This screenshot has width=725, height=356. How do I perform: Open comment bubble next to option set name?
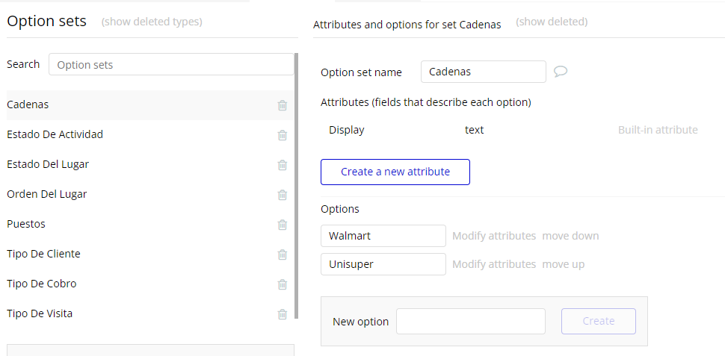point(561,72)
